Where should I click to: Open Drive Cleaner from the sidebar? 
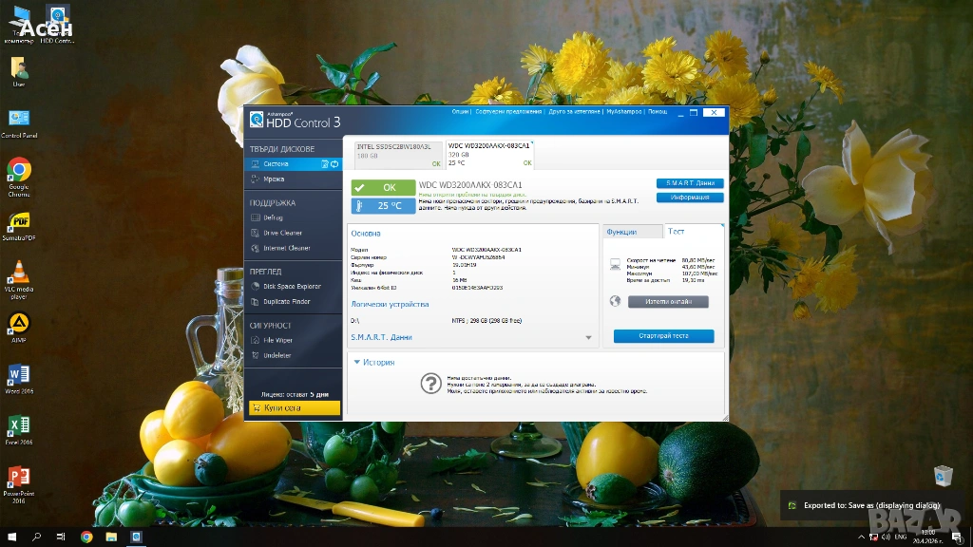282,233
